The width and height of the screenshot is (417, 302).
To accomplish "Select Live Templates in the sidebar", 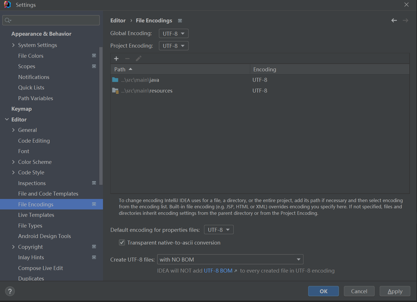I will [x=36, y=215].
